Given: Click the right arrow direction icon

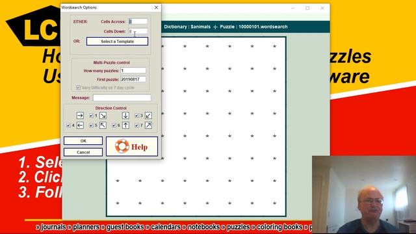Looking at the screenshot, I should coord(80,116).
